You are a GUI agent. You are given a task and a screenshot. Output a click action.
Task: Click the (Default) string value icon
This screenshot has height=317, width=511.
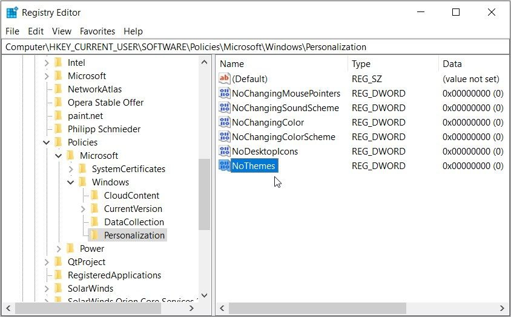coord(224,79)
